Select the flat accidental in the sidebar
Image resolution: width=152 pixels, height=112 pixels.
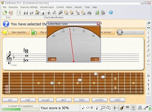[148, 80]
